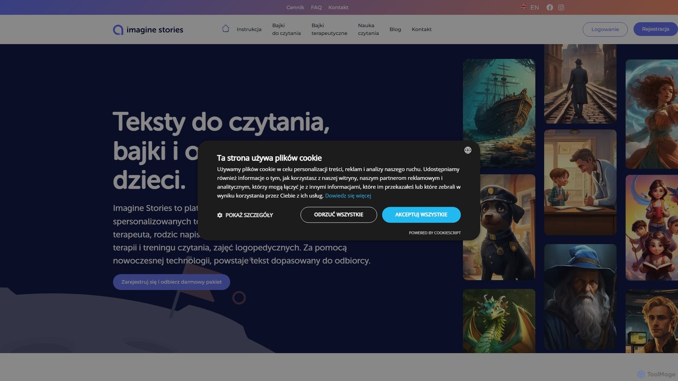Open the wizard with blue hat illustration
The image size is (678, 381).
coord(580,298)
